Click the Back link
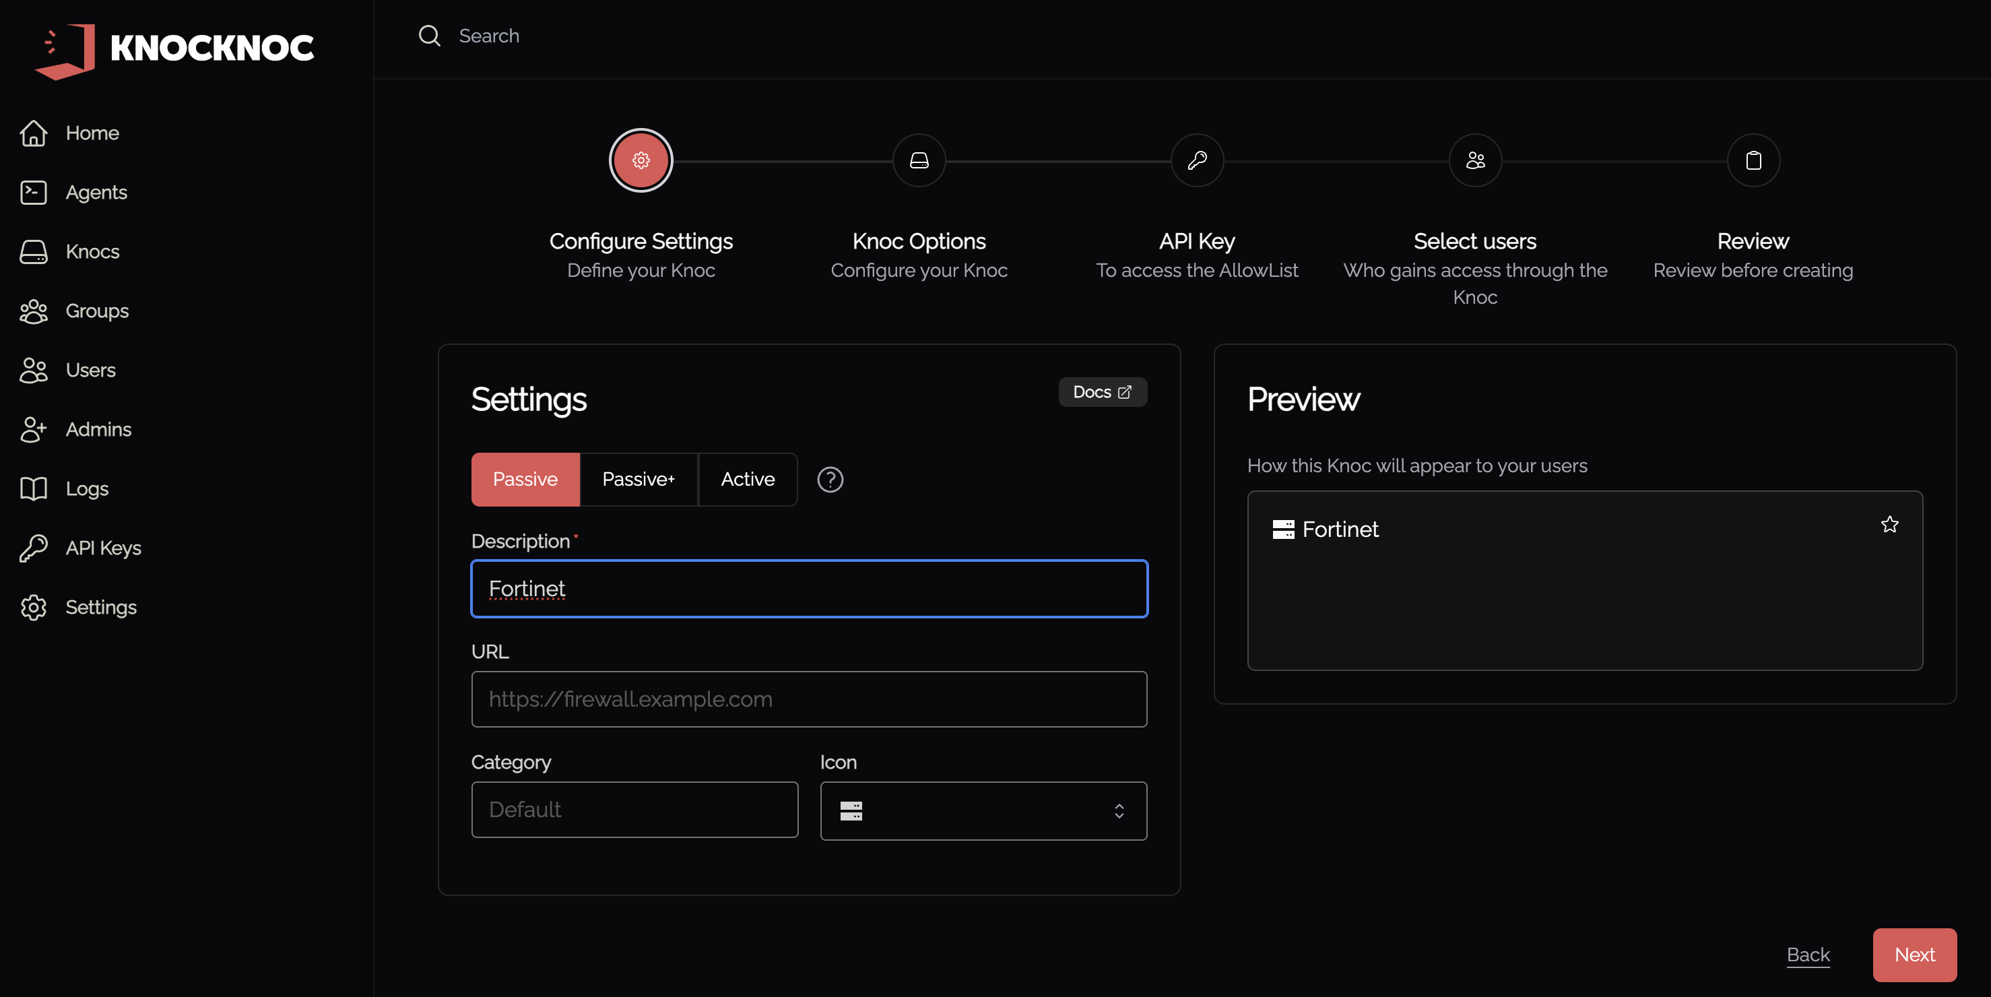Screen dimensions: 1991x997 click(1808, 955)
